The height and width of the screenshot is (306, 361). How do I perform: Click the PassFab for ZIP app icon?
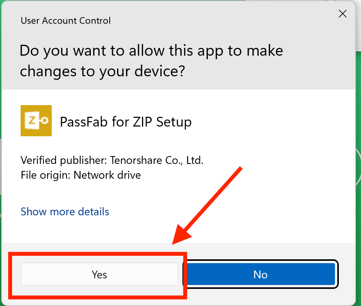(36, 121)
